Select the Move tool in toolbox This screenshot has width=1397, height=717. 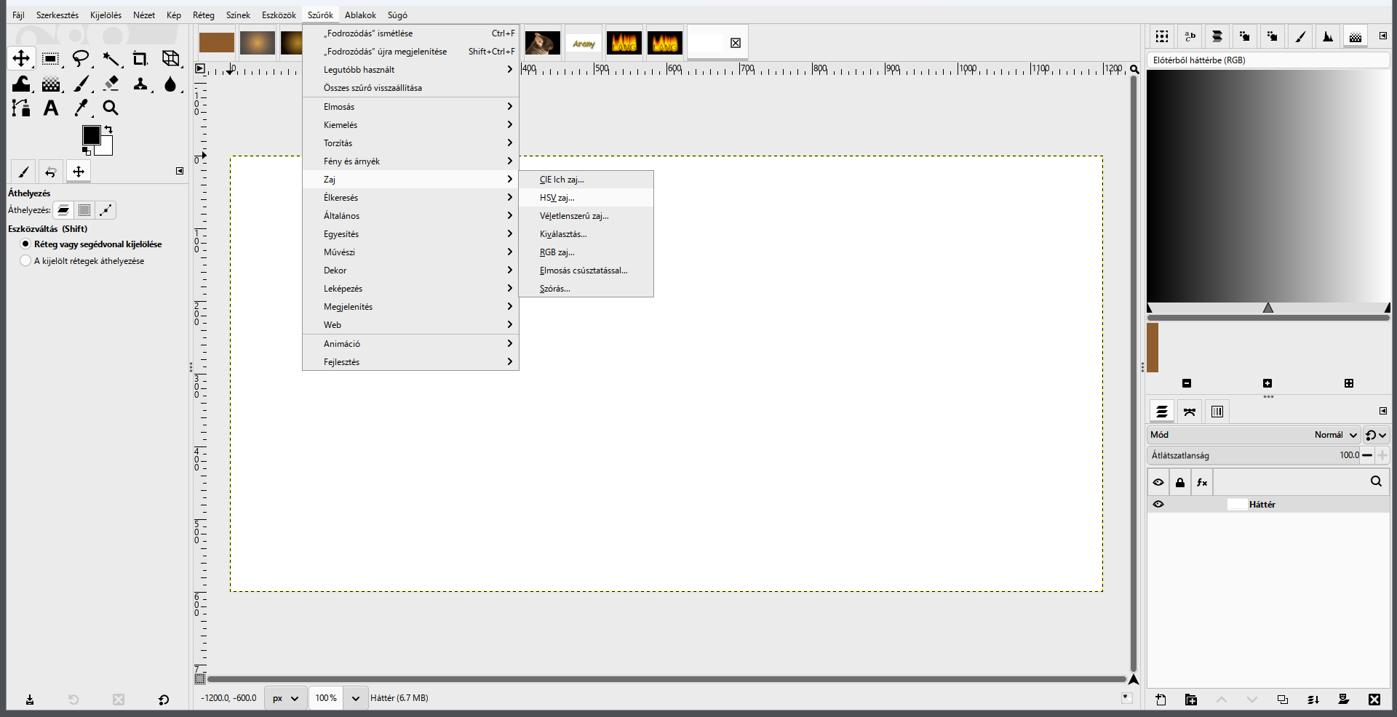(x=21, y=58)
